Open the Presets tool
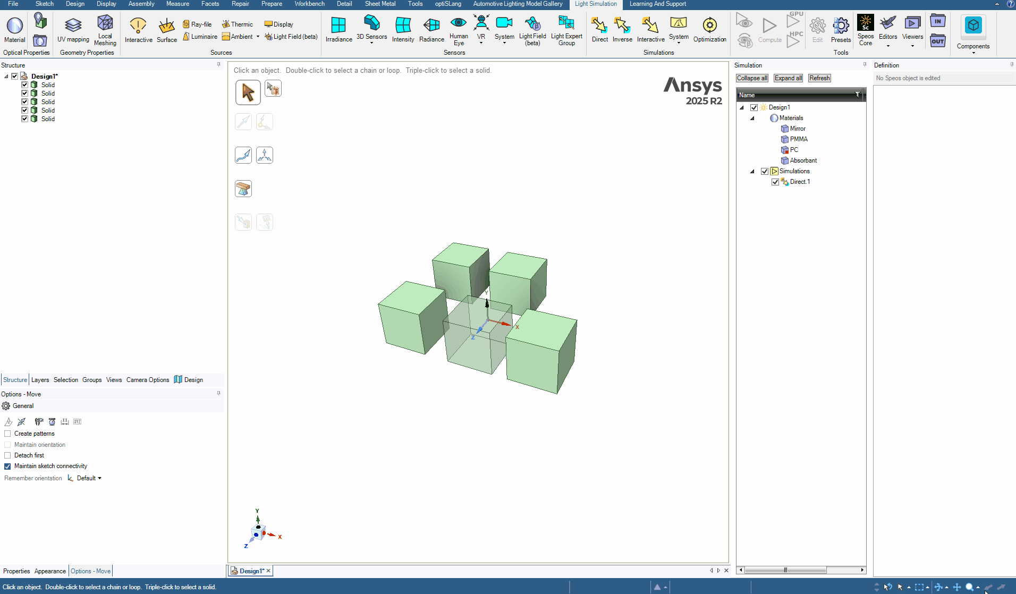The height and width of the screenshot is (594, 1016). coord(841,30)
